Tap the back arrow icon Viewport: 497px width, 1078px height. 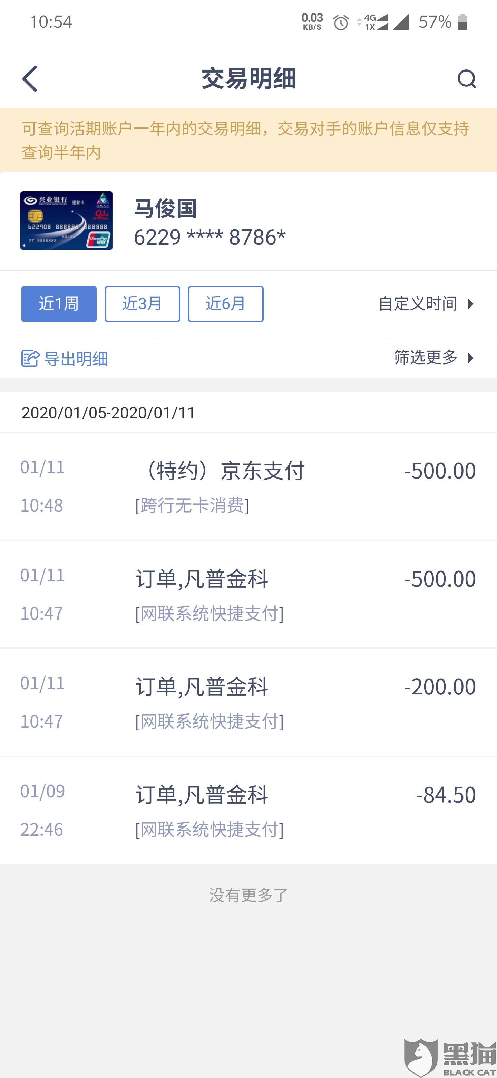(x=30, y=79)
